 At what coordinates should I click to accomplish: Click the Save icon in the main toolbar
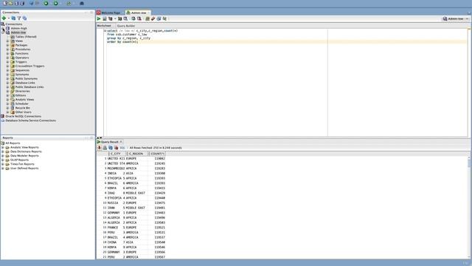click(x=16, y=3)
